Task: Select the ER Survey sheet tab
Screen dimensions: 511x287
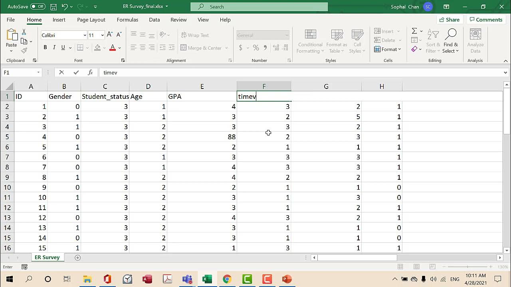Action: point(47,258)
